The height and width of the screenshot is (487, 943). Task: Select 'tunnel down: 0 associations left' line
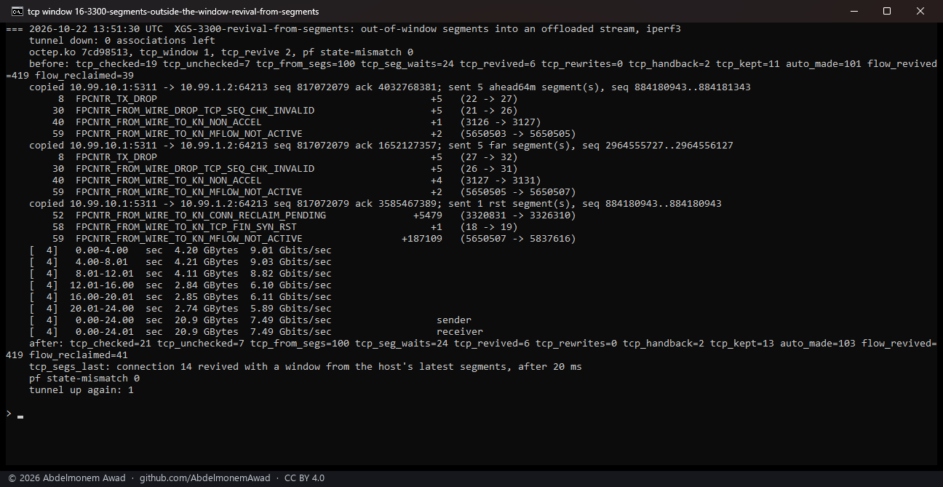122,41
